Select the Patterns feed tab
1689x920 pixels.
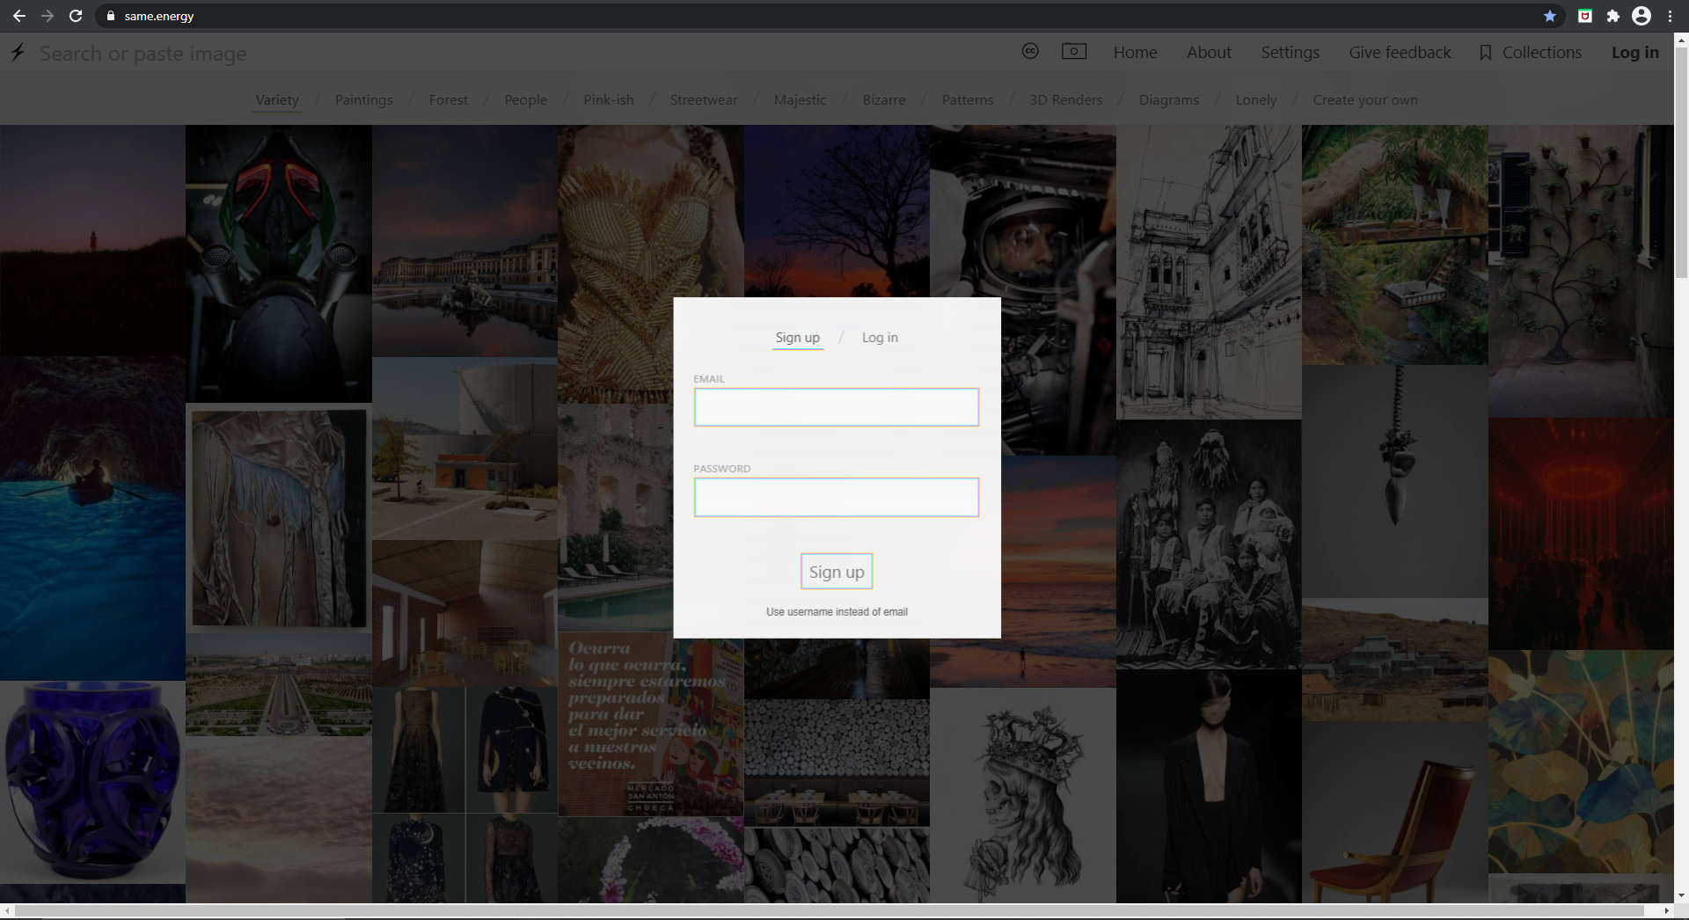tap(968, 100)
